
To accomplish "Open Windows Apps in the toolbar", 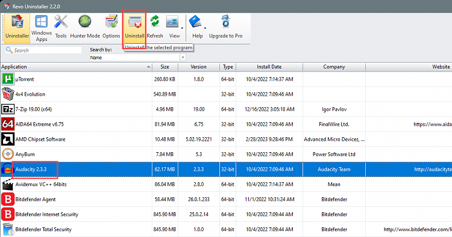I will (42, 28).
